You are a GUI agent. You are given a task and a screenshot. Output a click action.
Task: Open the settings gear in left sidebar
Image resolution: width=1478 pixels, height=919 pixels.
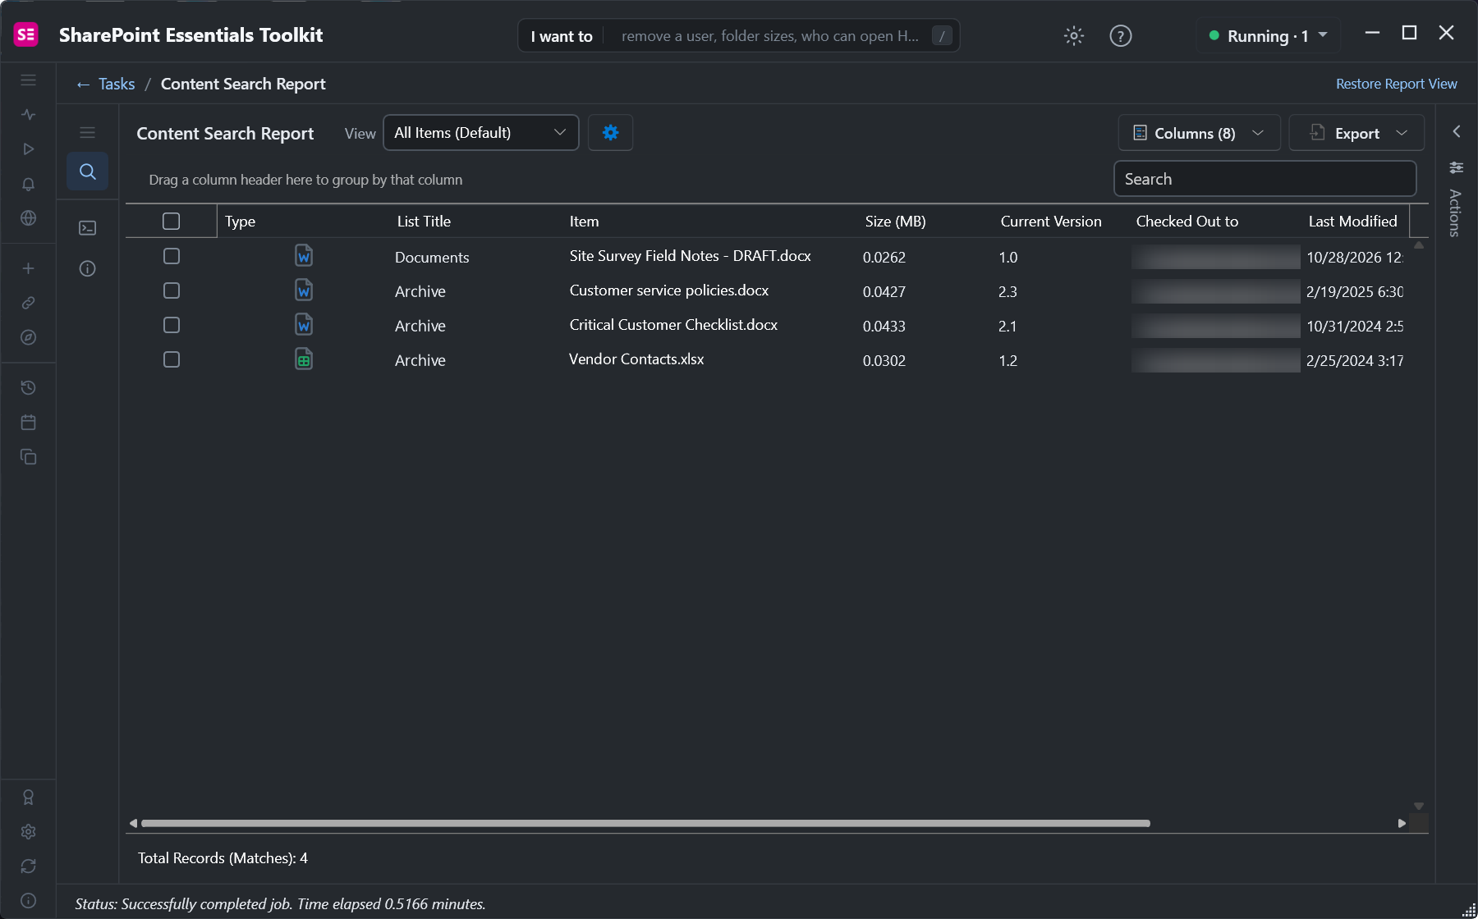tap(28, 831)
